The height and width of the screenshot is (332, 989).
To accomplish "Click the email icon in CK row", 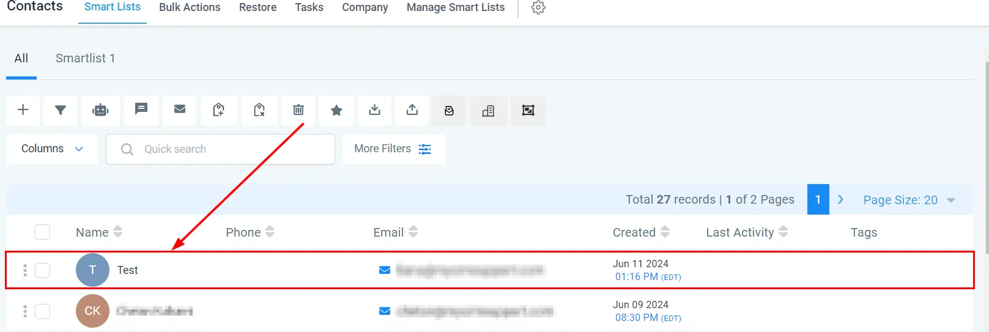I will [385, 311].
